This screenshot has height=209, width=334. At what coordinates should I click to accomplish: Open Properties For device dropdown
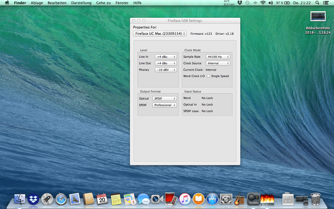[160, 33]
